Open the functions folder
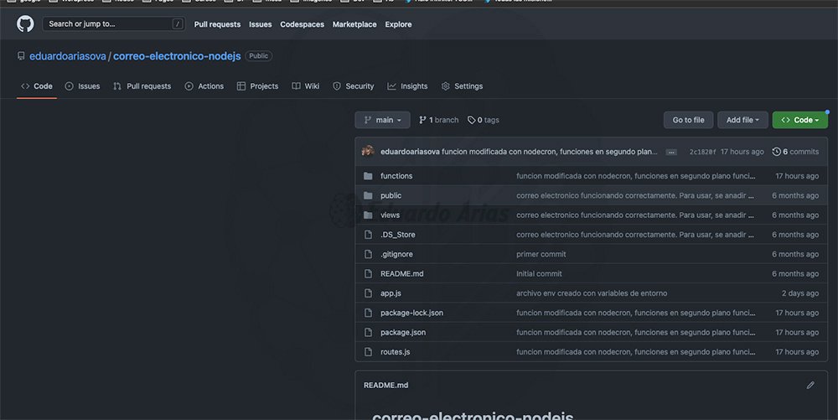 (396, 176)
